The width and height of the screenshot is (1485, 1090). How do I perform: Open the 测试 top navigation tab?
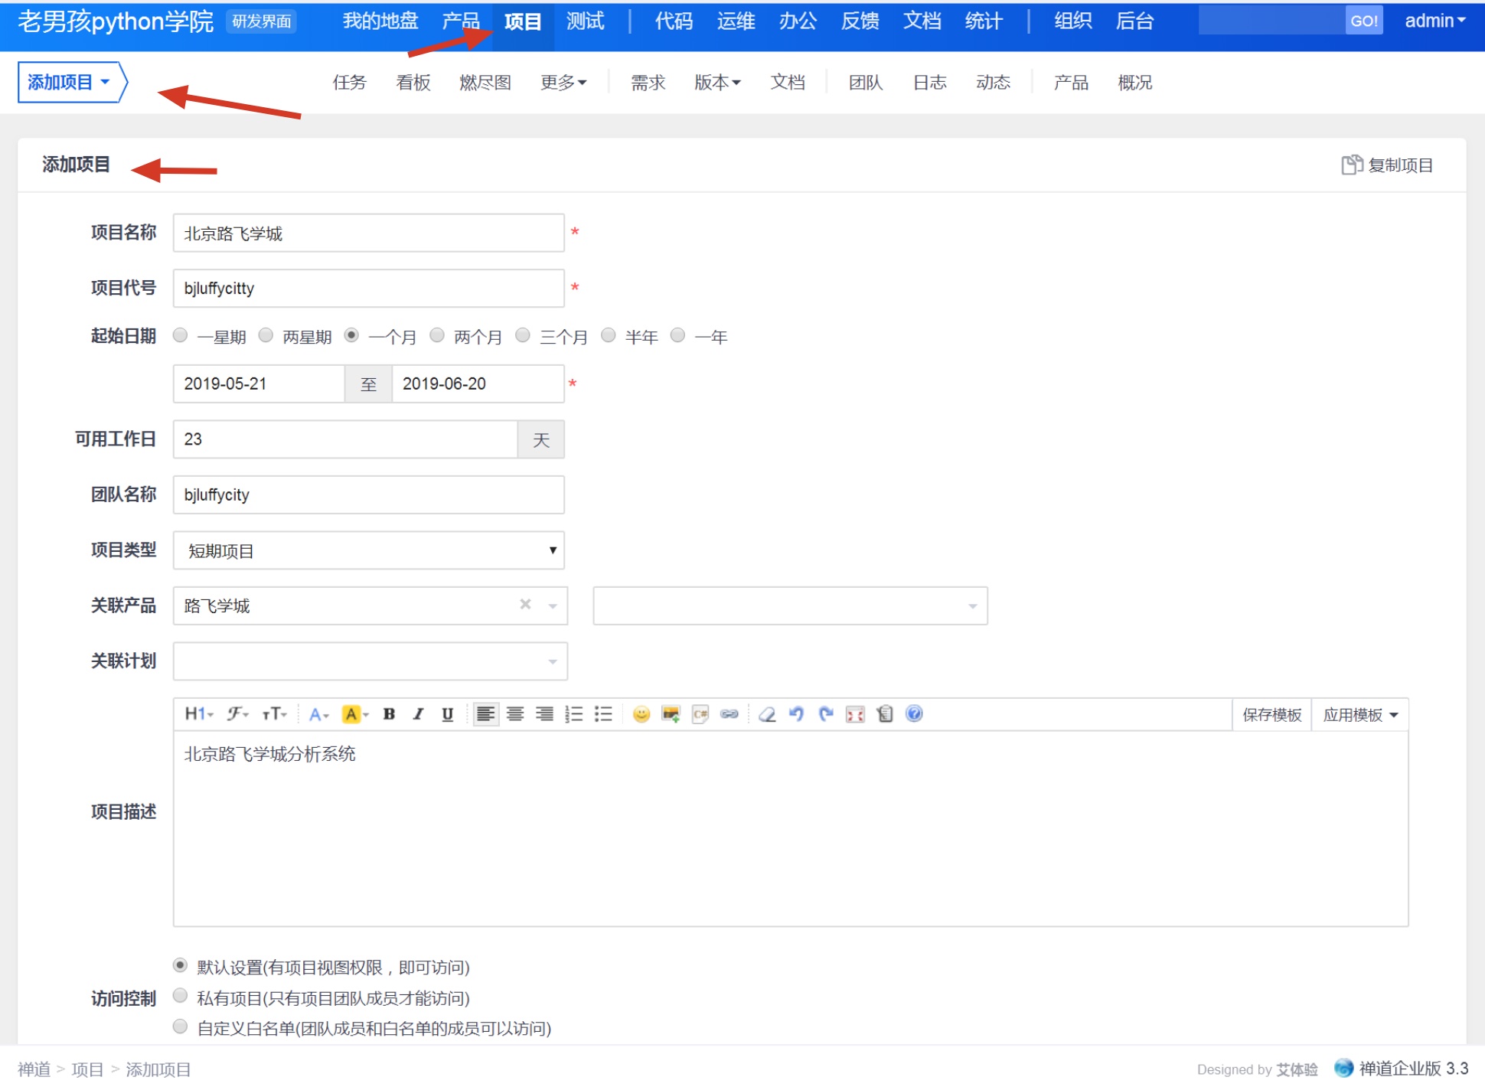coord(585,21)
